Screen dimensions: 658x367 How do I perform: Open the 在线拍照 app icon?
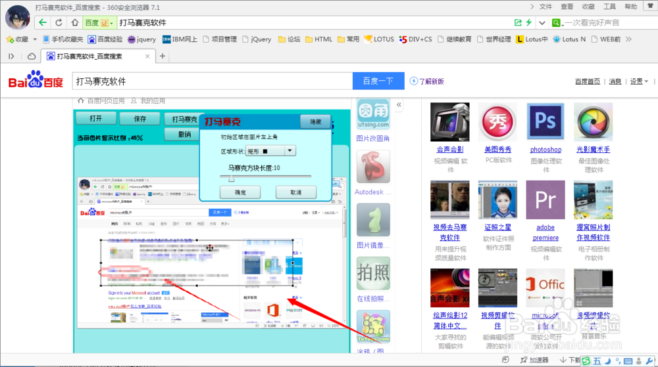373,273
